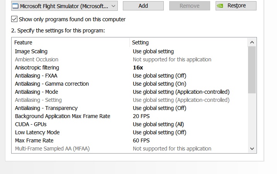The height and width of the screenshot is (174, 277).
Task: Click the vertical scrollbar thumb in settings list
Action: (252, 70)
